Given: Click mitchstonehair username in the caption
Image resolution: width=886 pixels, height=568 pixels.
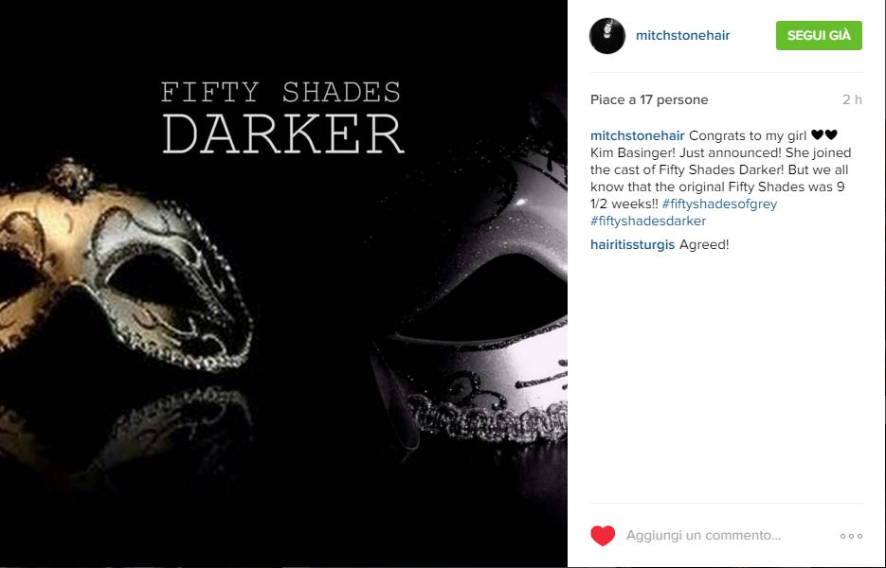Looking at the screenshot, I should (x=638, y=135).
